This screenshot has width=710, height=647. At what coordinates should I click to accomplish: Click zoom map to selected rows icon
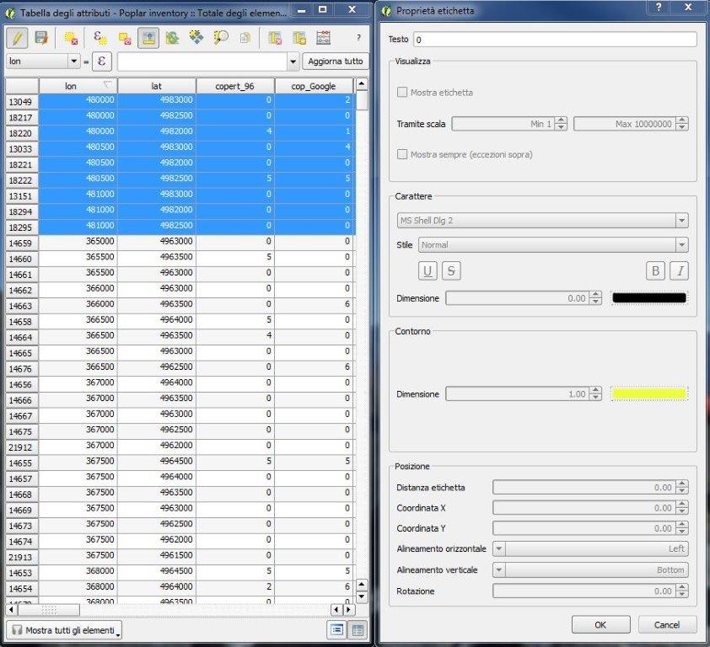click(x=221, y=38)
